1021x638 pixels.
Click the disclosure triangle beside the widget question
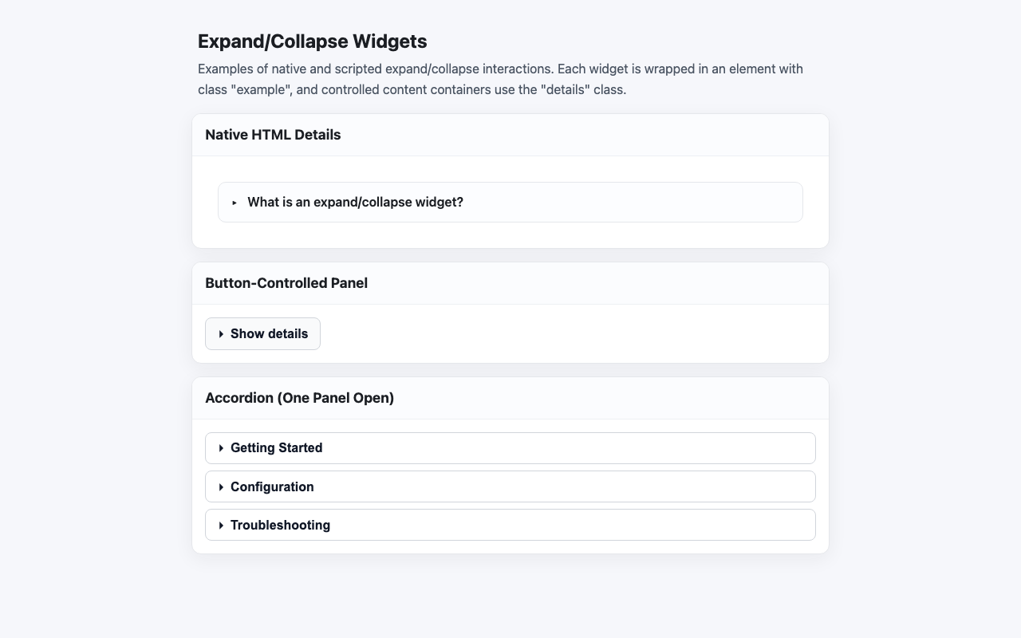point(234,203)
